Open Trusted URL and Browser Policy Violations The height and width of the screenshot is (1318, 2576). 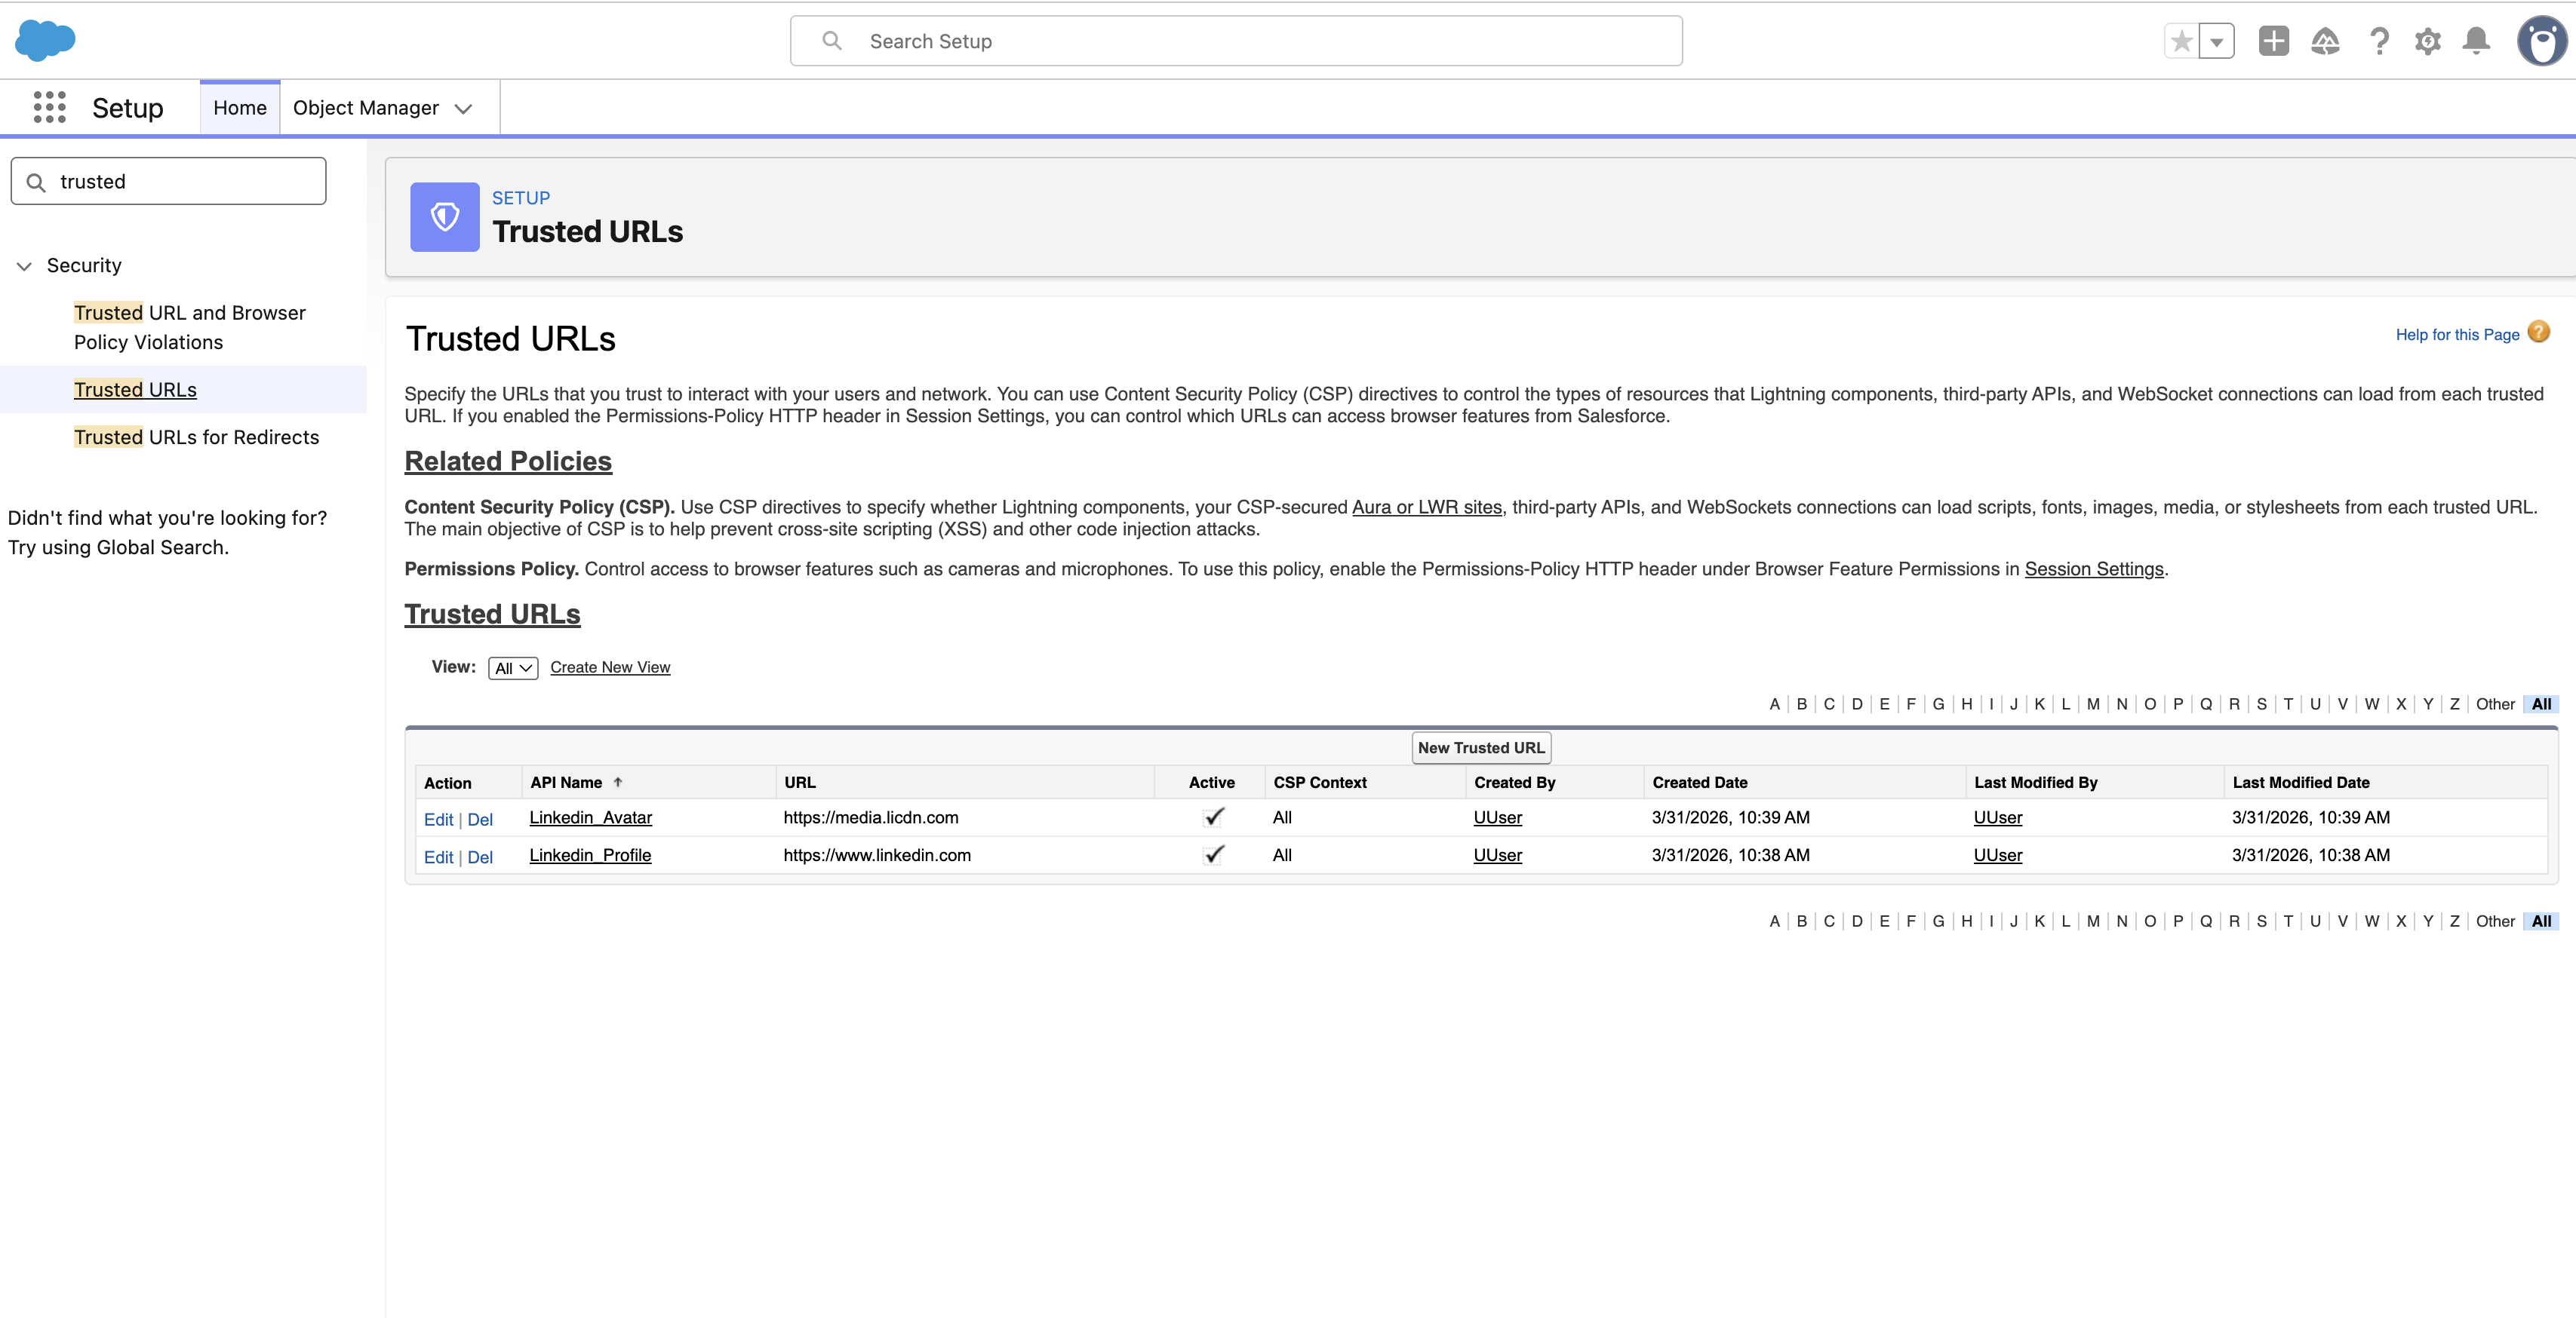190,328
